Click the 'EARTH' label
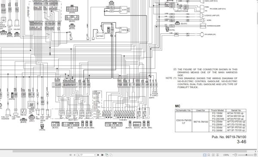 tap(151, 98)
